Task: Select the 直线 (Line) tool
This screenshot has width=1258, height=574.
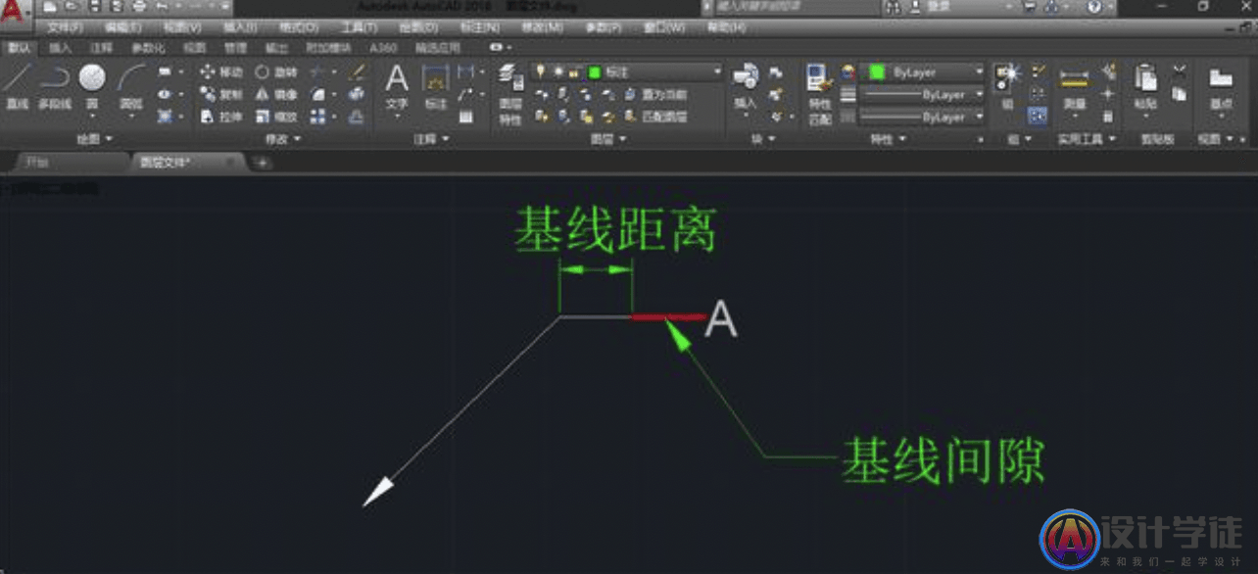Action: (18, 86)
